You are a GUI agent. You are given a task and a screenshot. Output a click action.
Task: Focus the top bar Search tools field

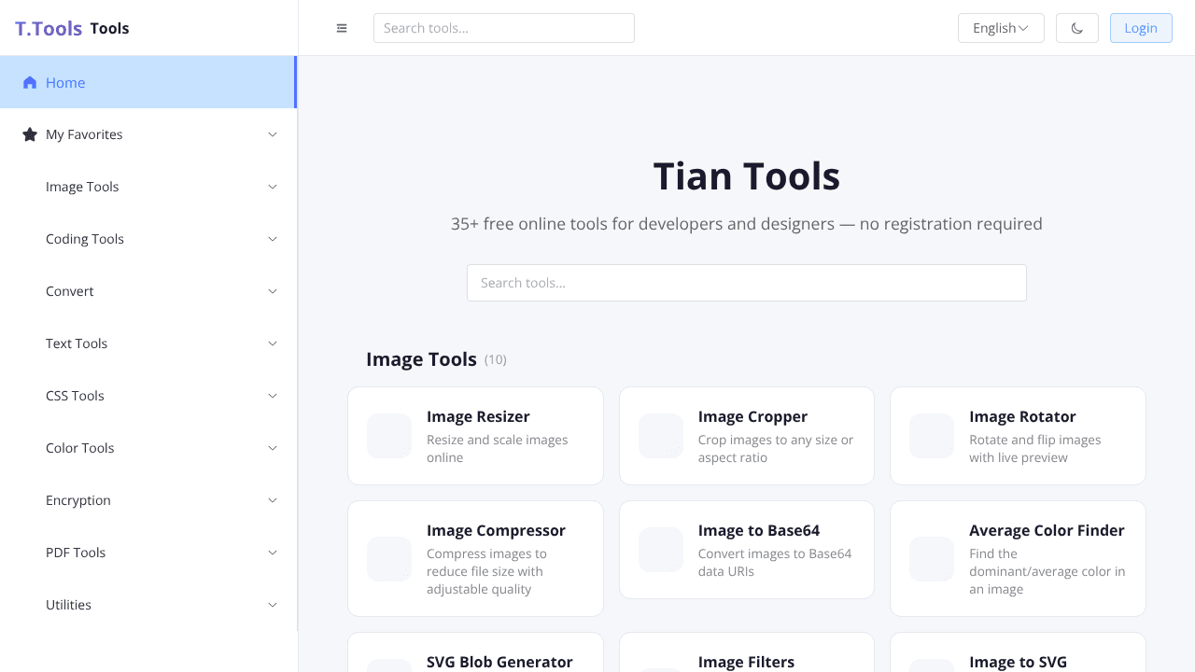pos(504,28)
